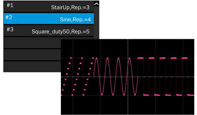The image size is (197, 115).
Task: Select the first empty row below #3
Action: [32, 43]
